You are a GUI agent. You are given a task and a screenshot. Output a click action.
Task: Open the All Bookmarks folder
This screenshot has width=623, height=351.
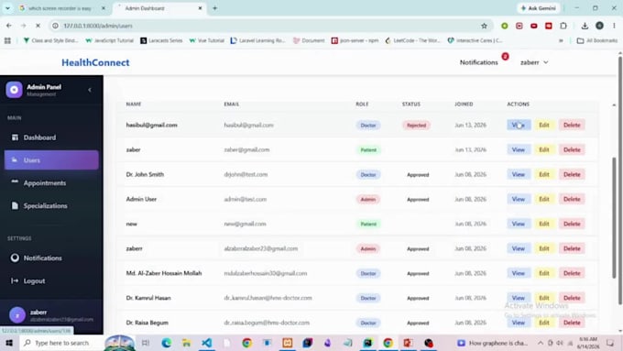click(597, 40)
